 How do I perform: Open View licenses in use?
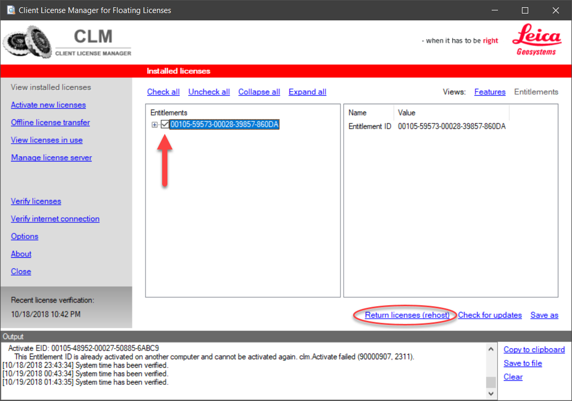click(x=47, y=140)
